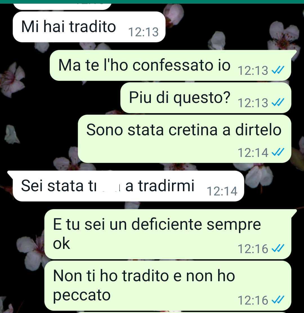The width and height of the screenshot is (304, 313).
Task: Tap the 12:13 timestamp on "Mi hai tradito"
Action: 143,32
